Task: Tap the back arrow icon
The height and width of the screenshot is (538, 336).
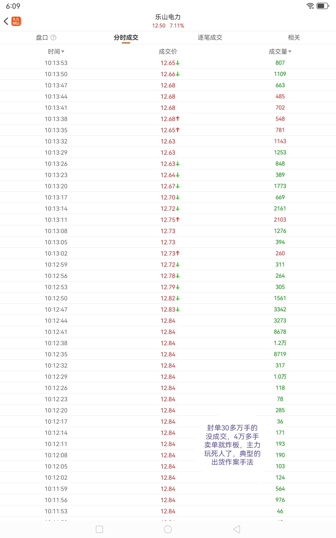Action: [6, 21]
